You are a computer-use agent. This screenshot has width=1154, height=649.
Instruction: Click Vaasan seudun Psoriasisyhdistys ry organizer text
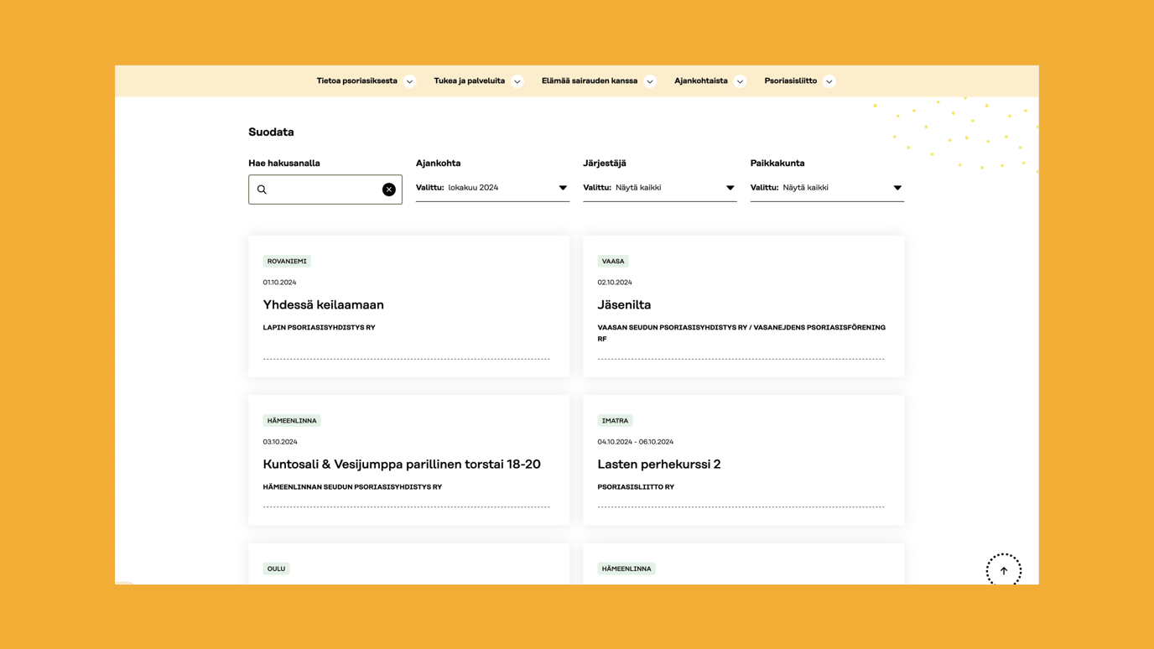coord(741,333)
